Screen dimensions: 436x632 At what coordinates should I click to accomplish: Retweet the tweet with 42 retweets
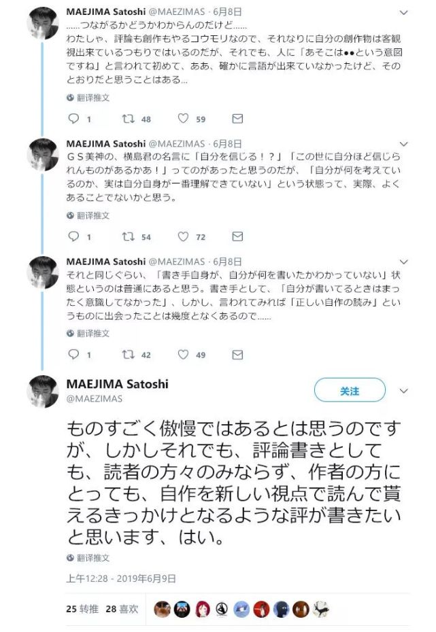(129, 354)
